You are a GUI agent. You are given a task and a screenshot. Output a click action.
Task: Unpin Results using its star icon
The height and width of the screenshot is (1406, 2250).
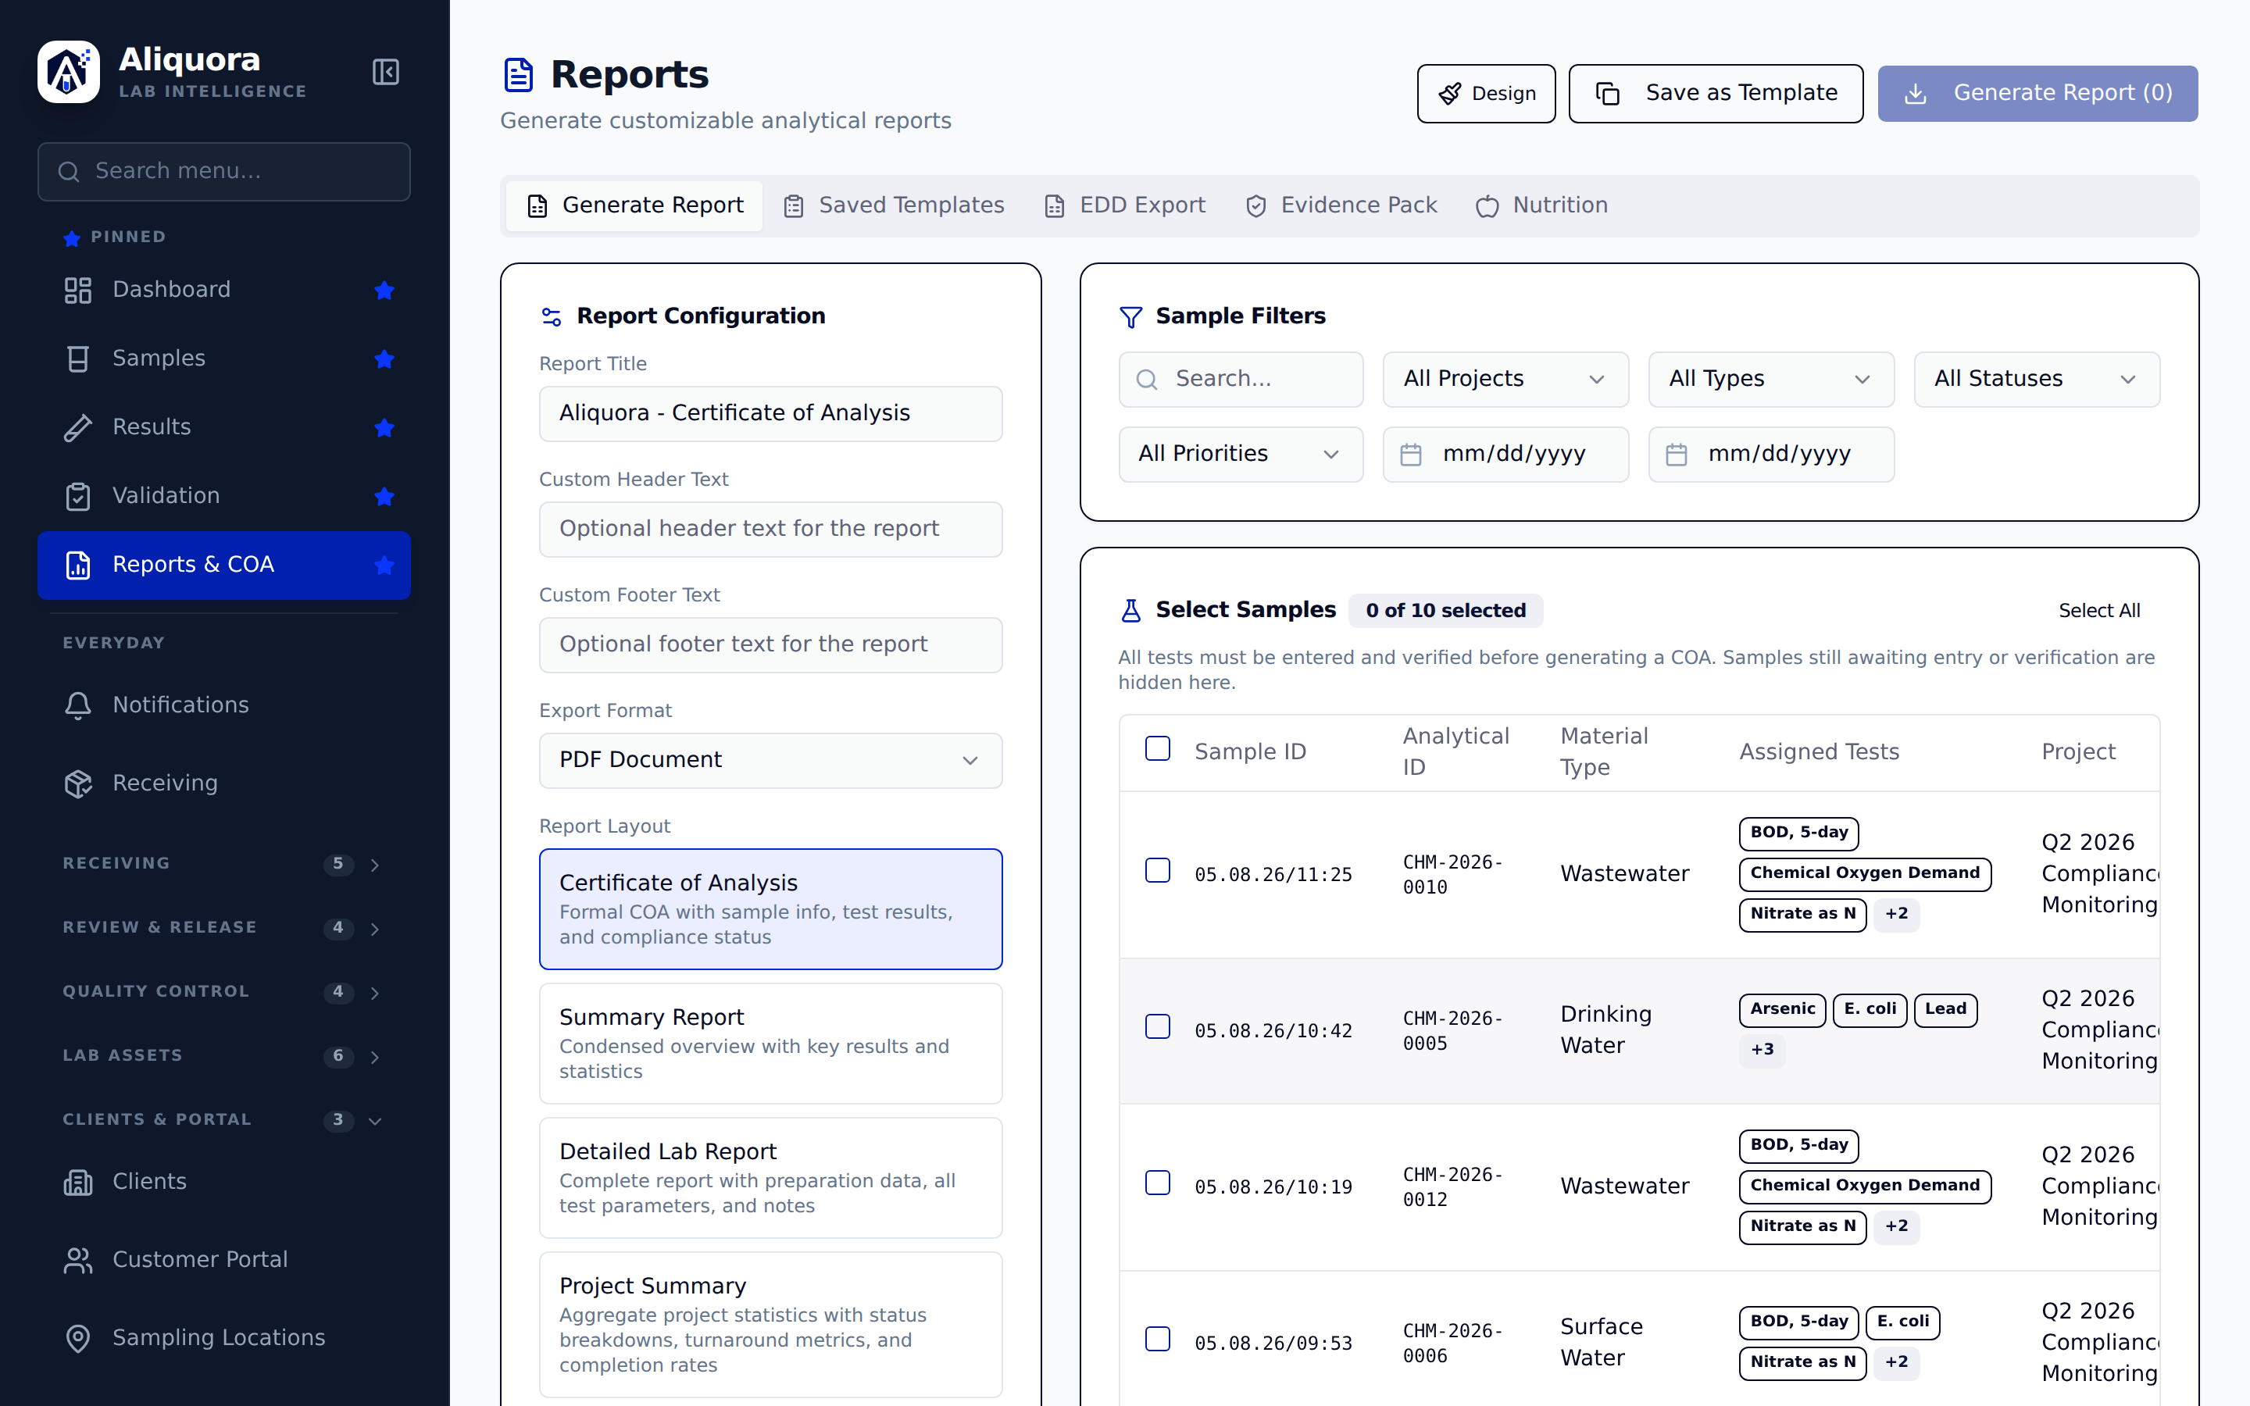[384, 428]
